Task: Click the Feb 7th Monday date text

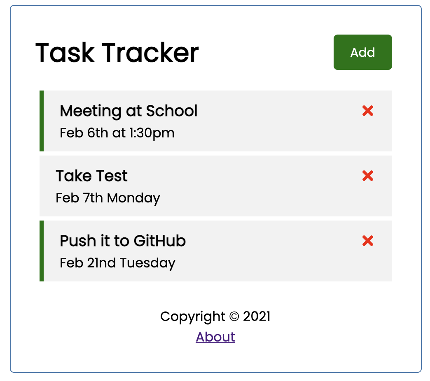Action: coord(107,198)
